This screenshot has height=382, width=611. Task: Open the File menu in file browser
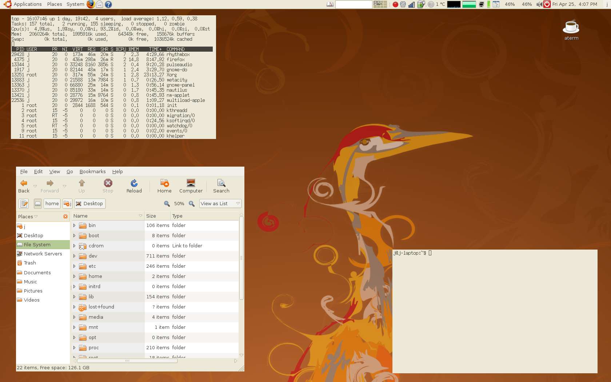pos(24,172)
